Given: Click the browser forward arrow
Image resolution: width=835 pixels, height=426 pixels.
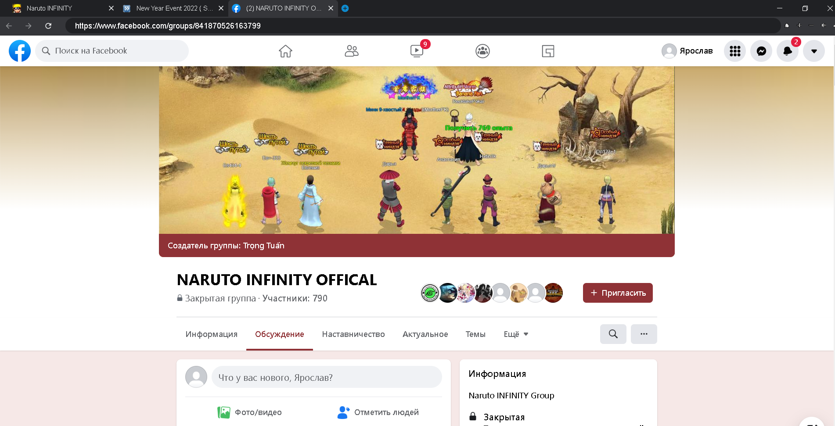Looking at the screenshot, I should click(x=29, y=26).
